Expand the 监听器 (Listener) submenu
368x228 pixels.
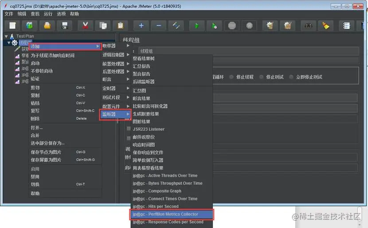click(x=115, y=114)
